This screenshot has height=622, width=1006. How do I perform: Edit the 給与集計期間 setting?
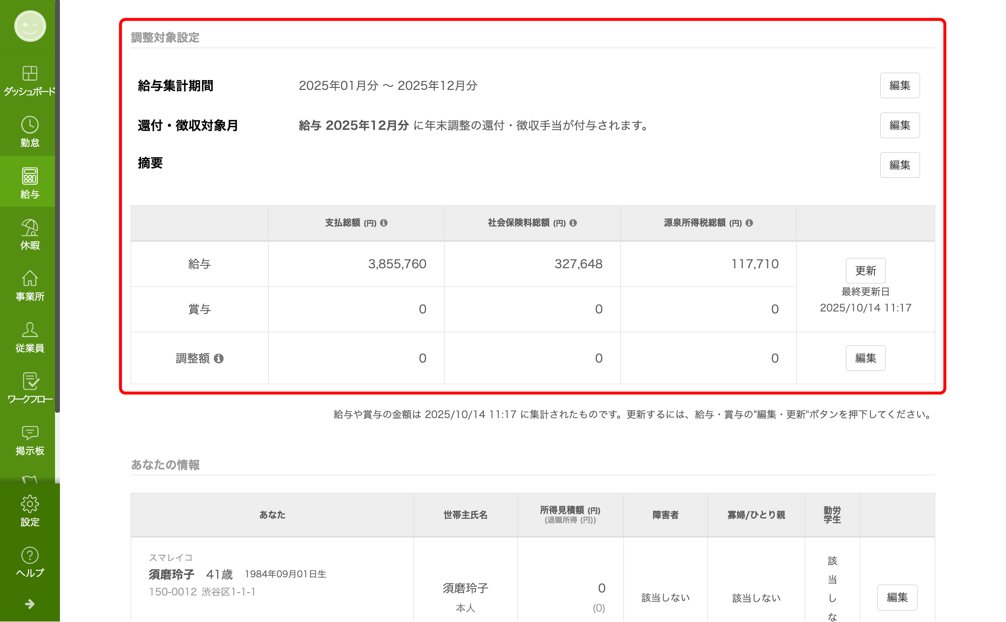click(899, 85)
